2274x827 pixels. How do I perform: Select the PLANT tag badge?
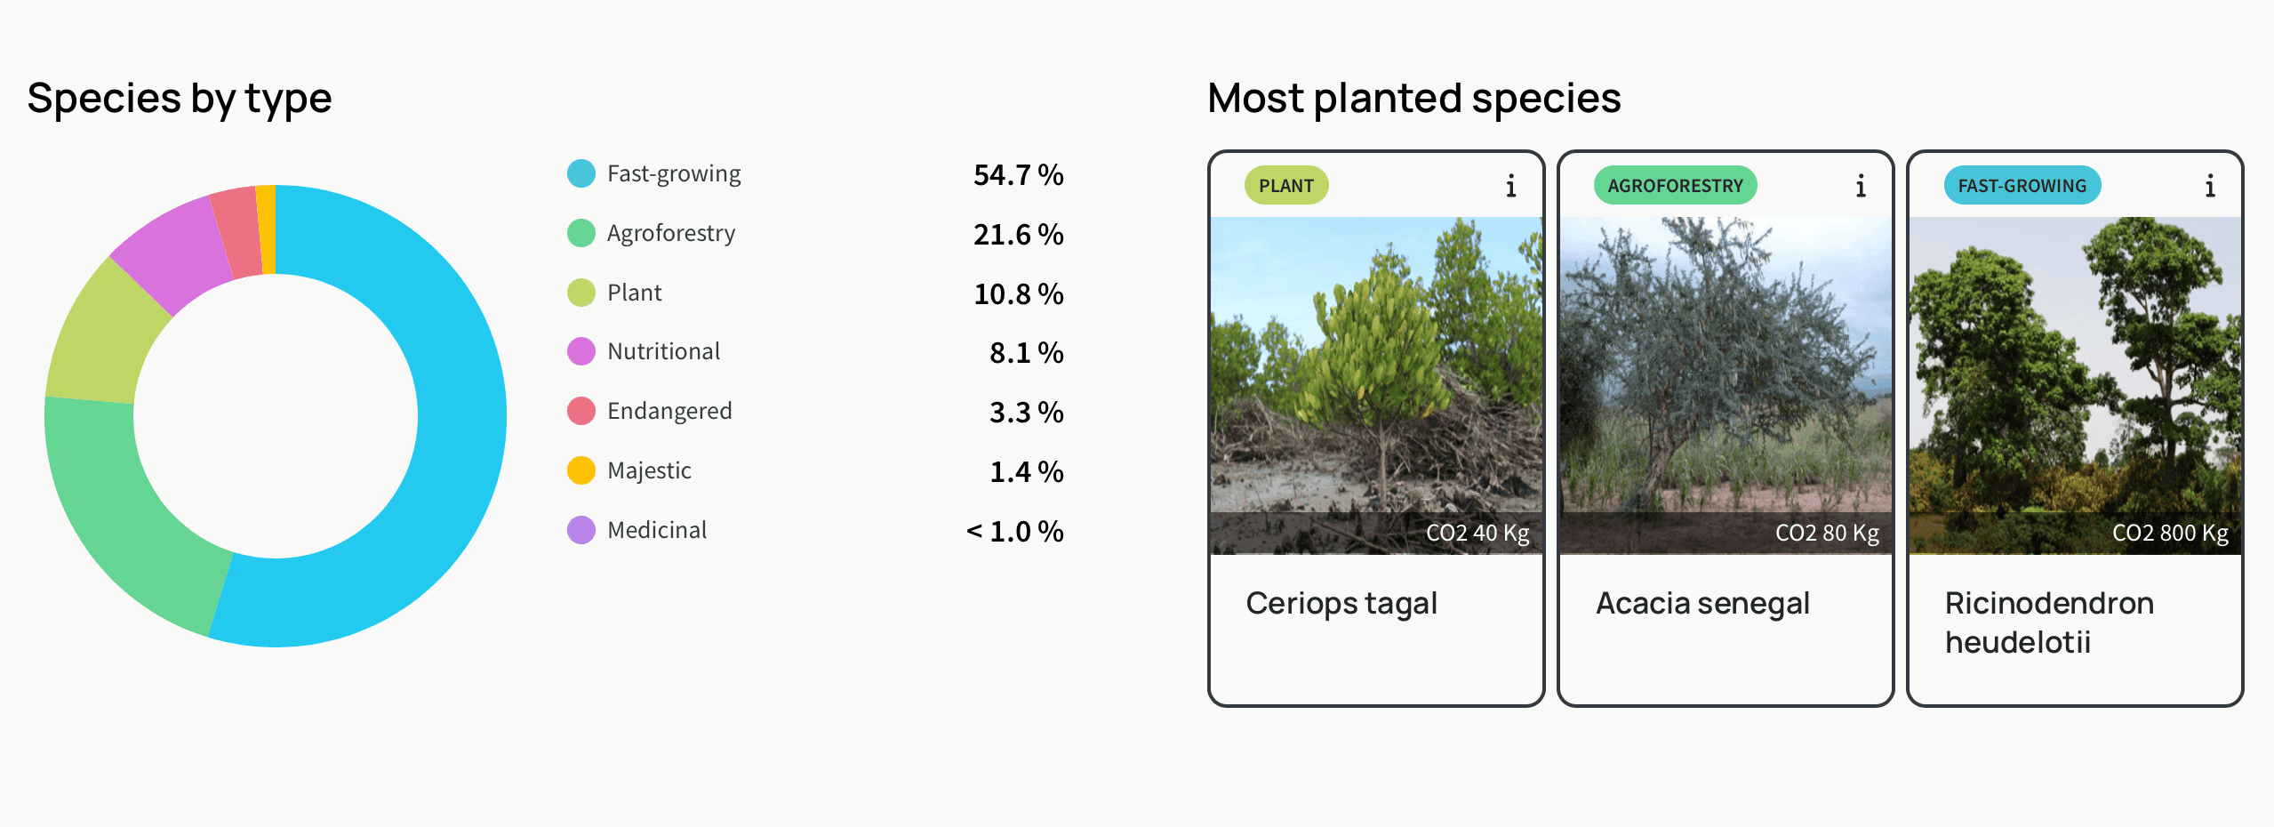coord(1286,186)
